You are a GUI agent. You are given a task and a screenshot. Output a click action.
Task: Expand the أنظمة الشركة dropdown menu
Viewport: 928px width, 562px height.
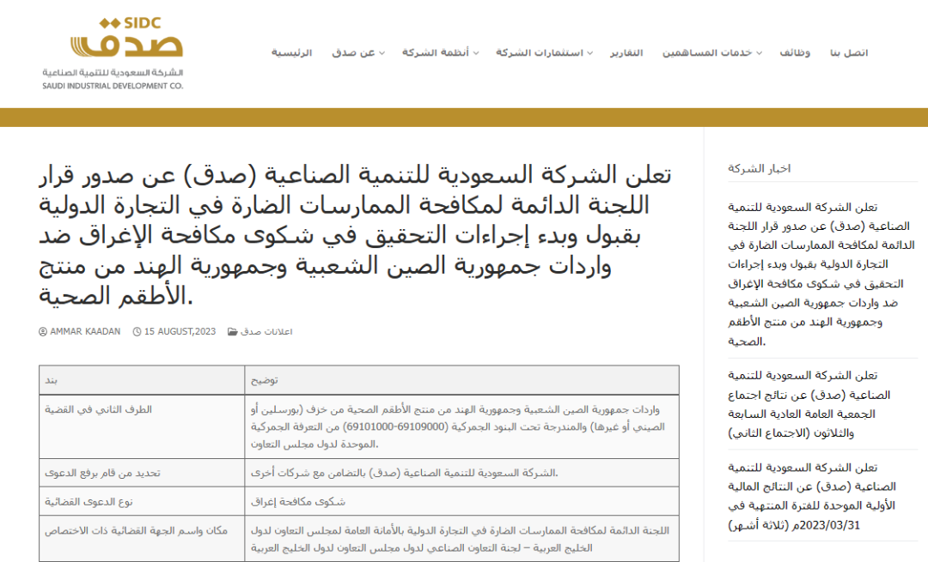440,53
